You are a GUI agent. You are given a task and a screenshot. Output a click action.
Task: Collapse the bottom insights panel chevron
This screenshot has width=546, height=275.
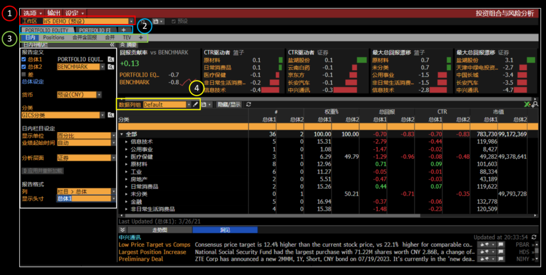(x=122, y=230)
